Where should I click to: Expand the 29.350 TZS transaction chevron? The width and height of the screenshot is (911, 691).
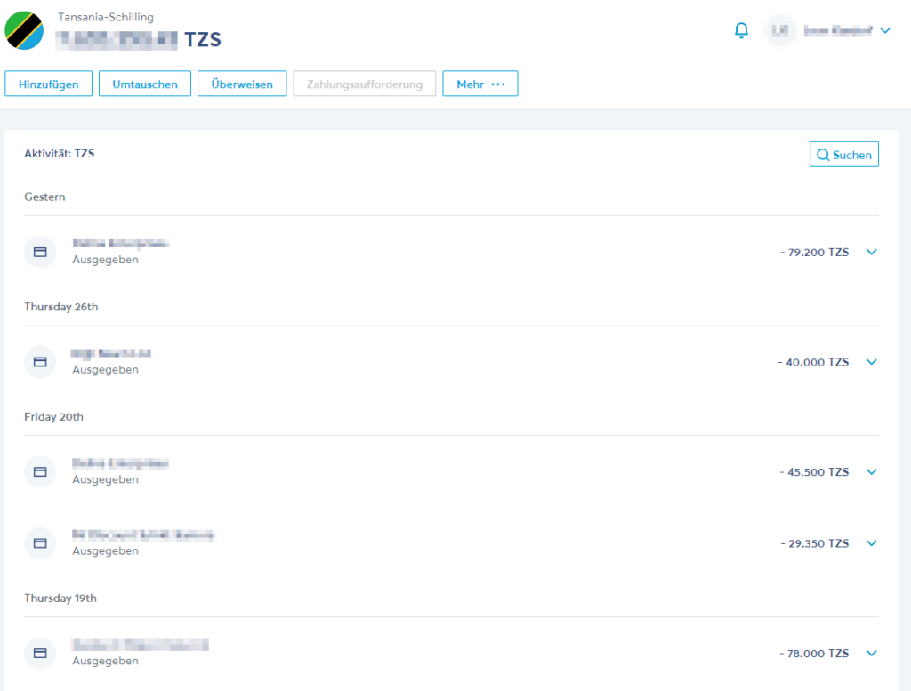tap(871, 542)
